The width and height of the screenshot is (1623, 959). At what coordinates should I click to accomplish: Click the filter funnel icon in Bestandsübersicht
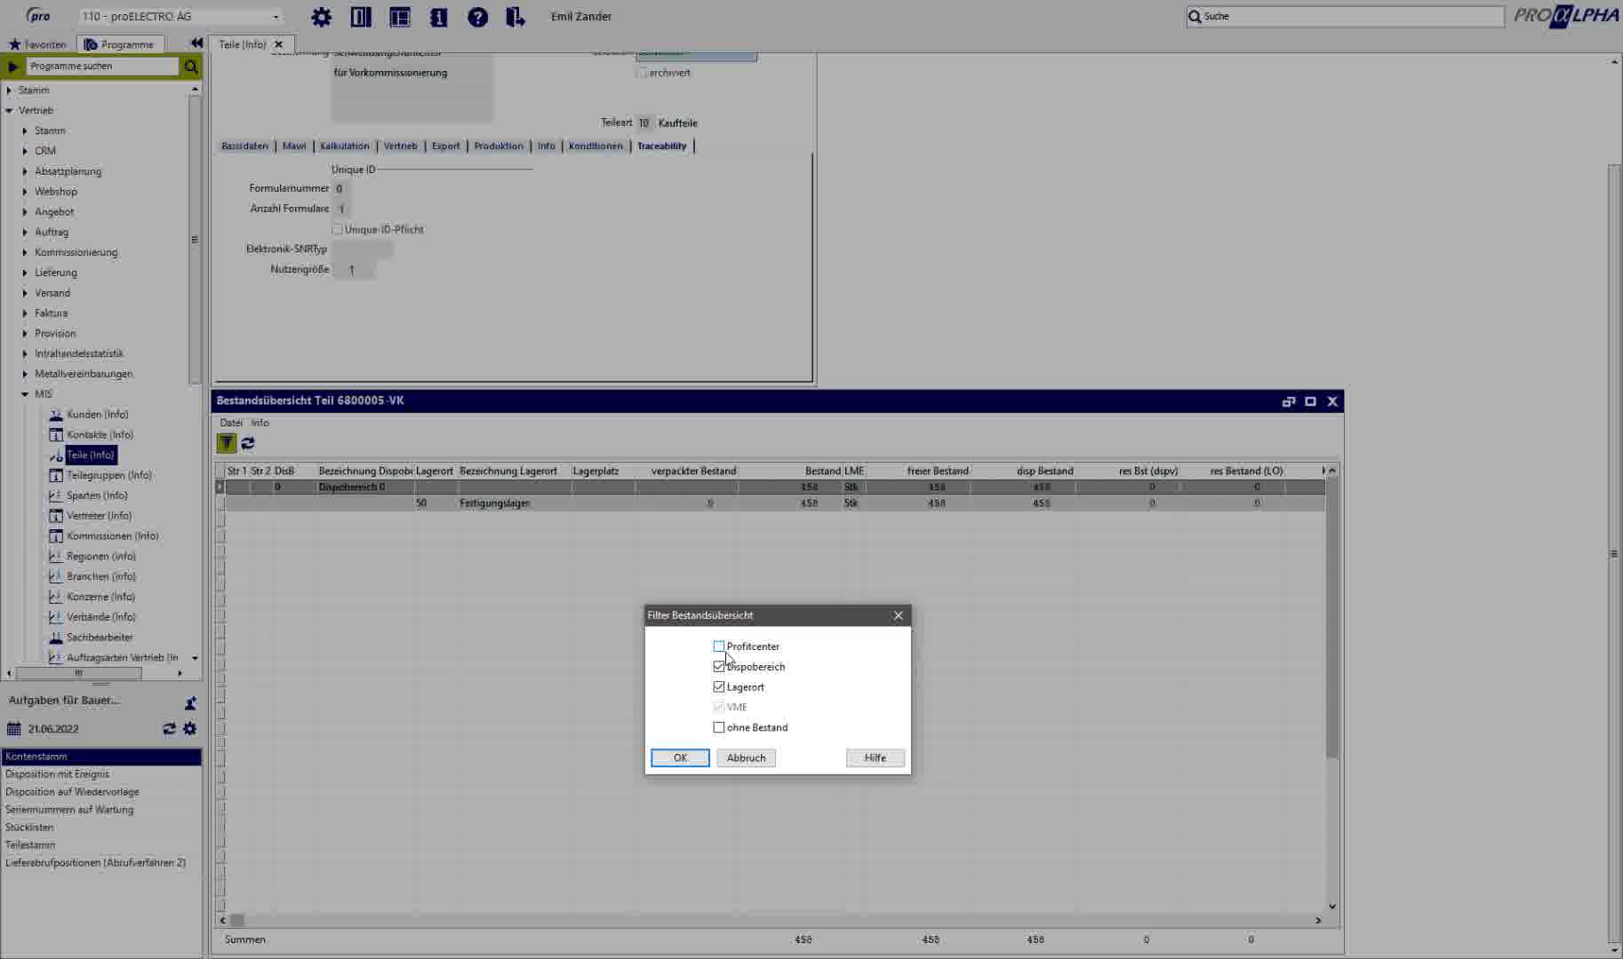pos(227,442)
